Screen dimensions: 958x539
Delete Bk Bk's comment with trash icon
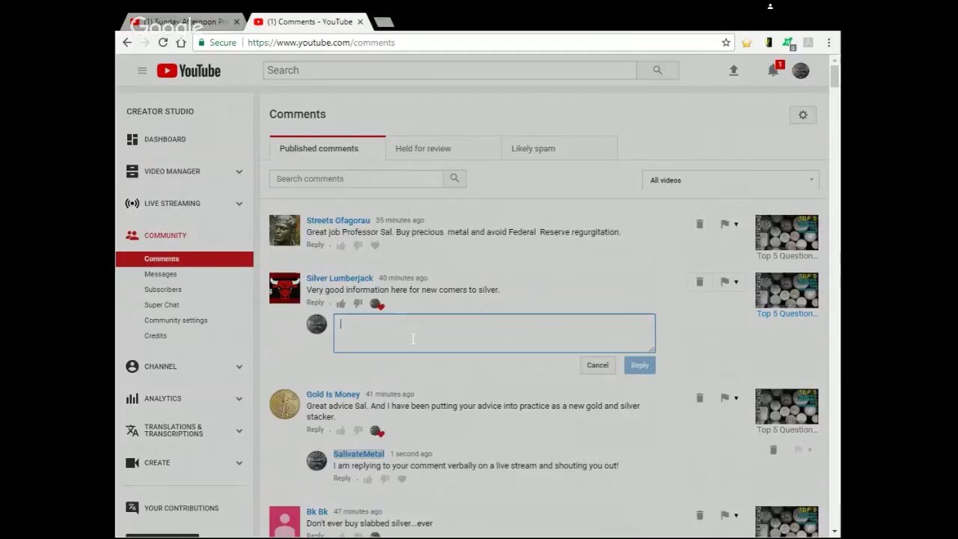[x=700, y=515]
